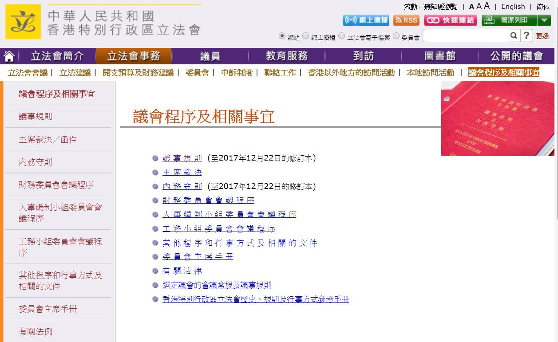Go to 委員會 submenu item

pos(197,73)
